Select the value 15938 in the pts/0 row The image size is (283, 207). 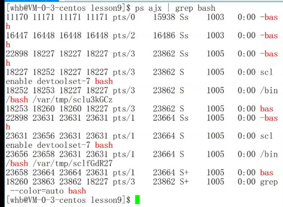coord(164,17)
